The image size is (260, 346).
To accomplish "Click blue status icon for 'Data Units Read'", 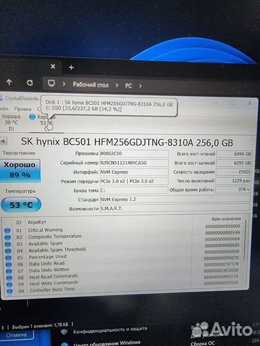I will pyautogui.click(x=8, y=265).
